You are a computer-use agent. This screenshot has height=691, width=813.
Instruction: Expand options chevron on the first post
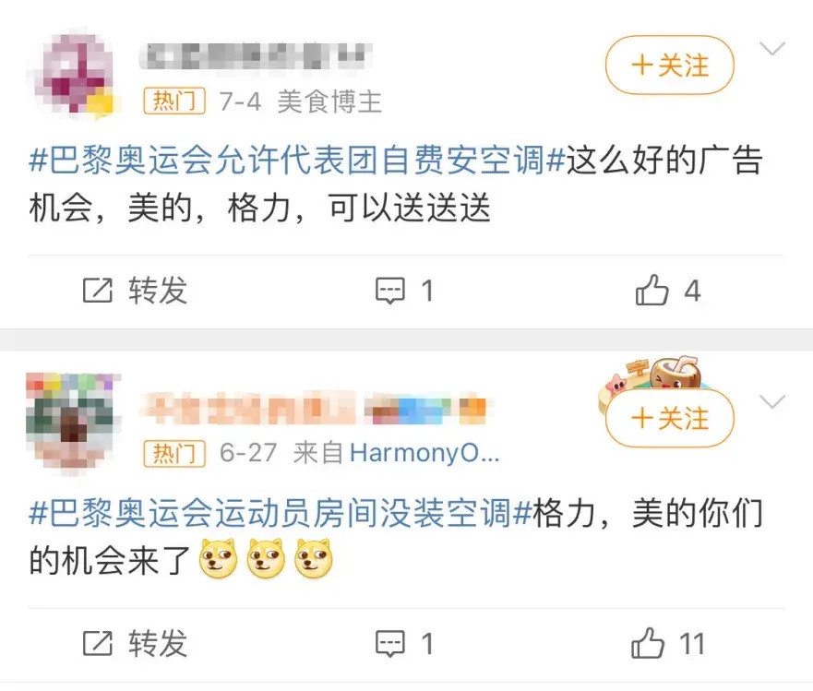(772, 49)
